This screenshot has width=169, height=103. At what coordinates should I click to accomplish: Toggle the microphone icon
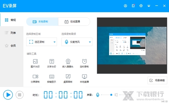tap(98, 95)
